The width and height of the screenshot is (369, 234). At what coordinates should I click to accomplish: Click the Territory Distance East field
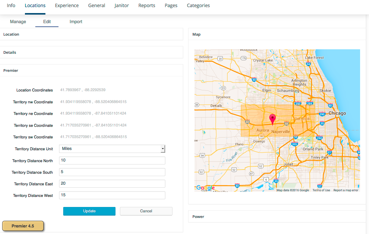[x=112, y=184]
